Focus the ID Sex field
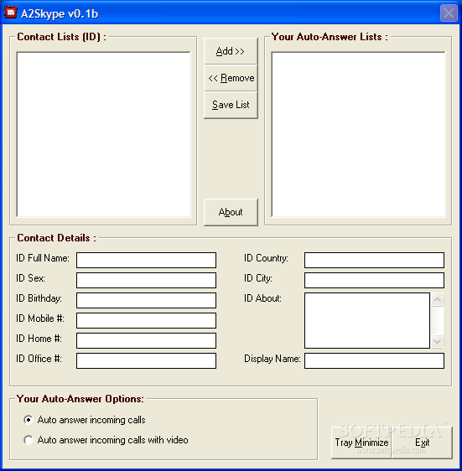 coord(146,280)
